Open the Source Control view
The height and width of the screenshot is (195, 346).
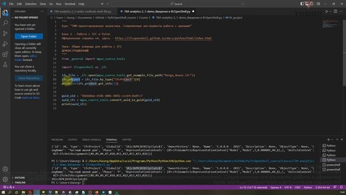click(x=5, y=34)
